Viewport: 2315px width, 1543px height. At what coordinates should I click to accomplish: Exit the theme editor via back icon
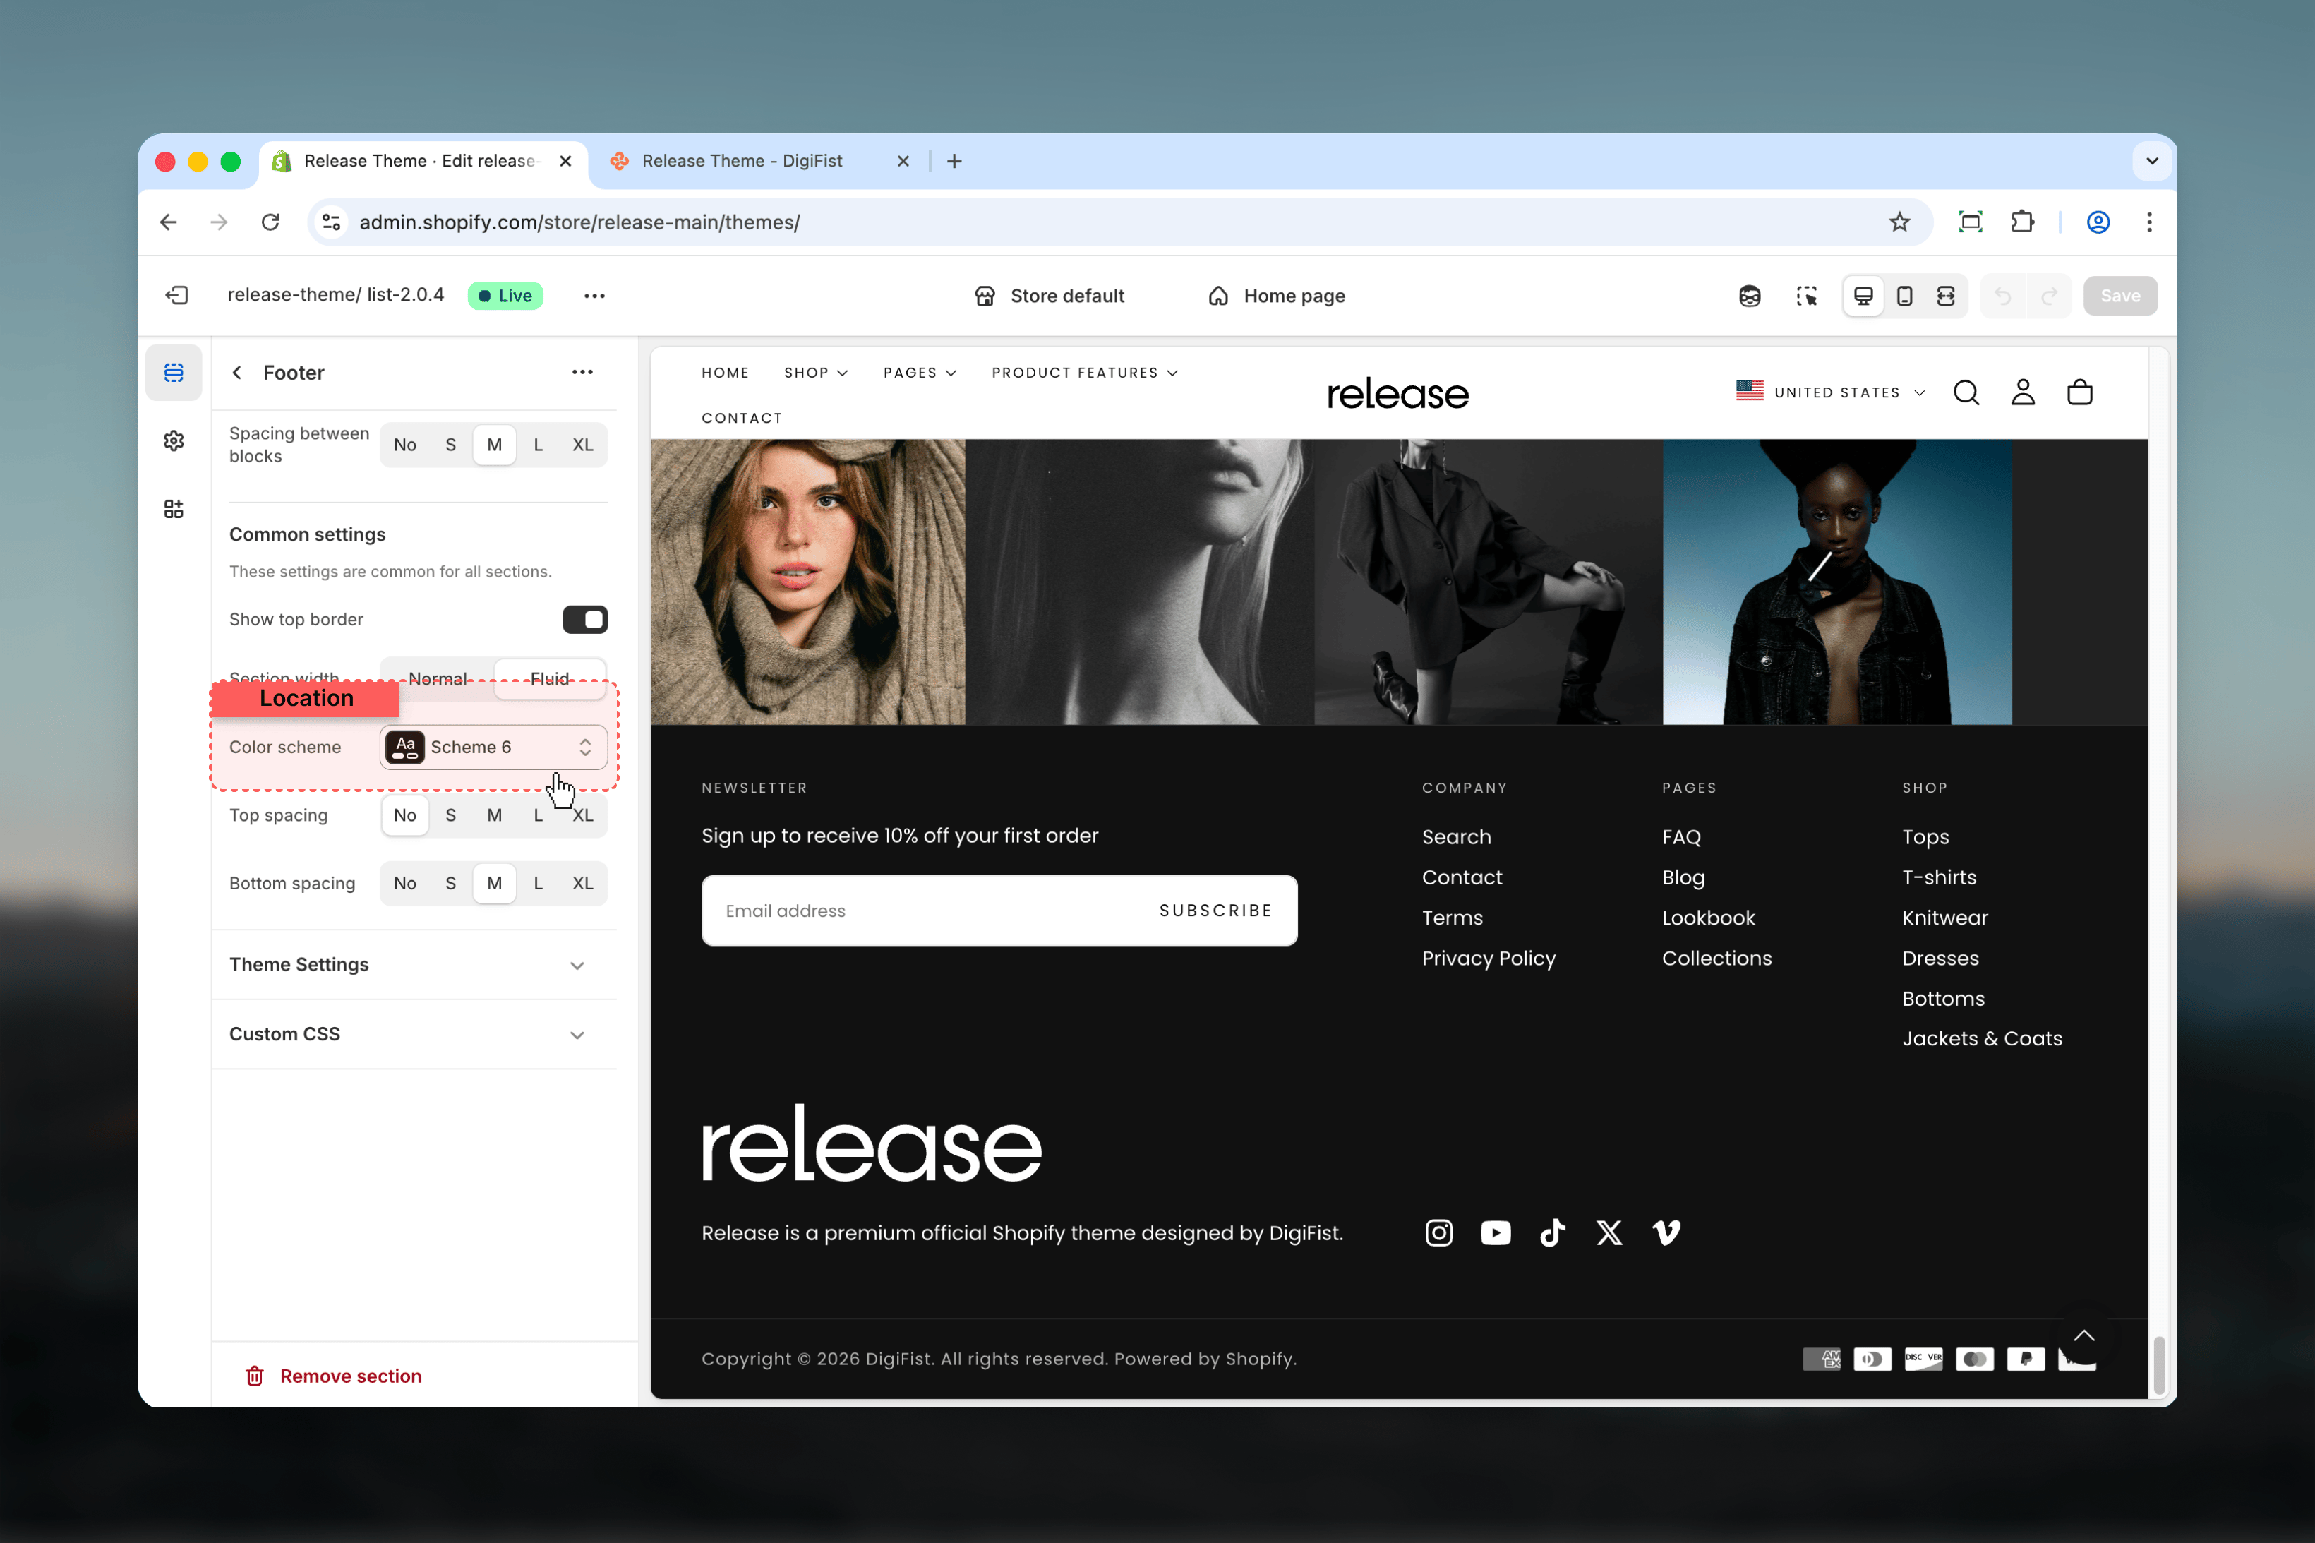[177, 295]
